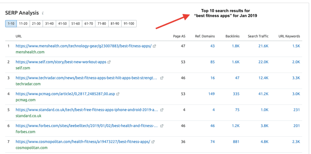Screen dimensions: 311x154
Task: Click the 1.8K backlinks value for menshealth
Action: tap(235, 46)
